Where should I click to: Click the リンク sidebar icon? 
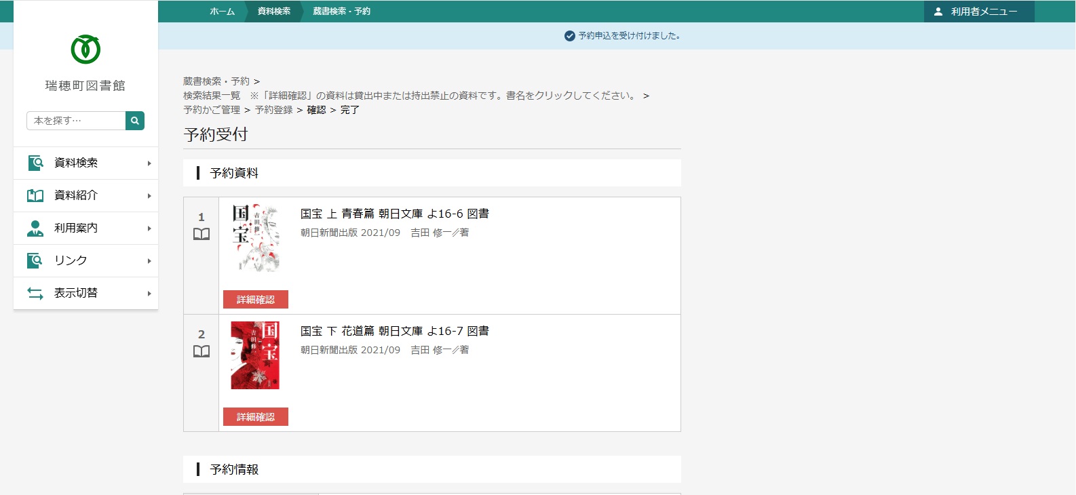(x=35, y=260)
